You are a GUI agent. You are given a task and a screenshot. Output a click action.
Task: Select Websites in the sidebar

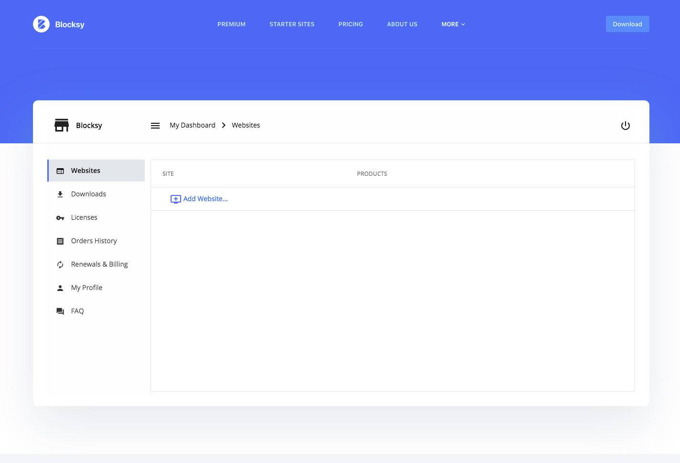[x=96, y=171]
